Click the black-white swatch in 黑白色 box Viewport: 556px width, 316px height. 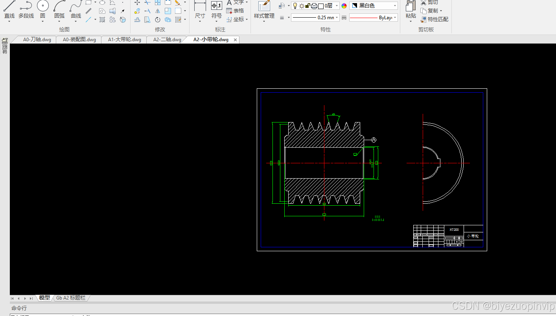(x=355, y=6)
